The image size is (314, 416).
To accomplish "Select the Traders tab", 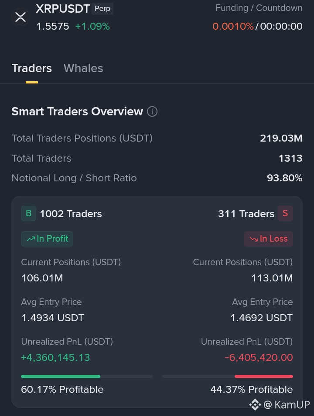I will [x=32, y=68].
